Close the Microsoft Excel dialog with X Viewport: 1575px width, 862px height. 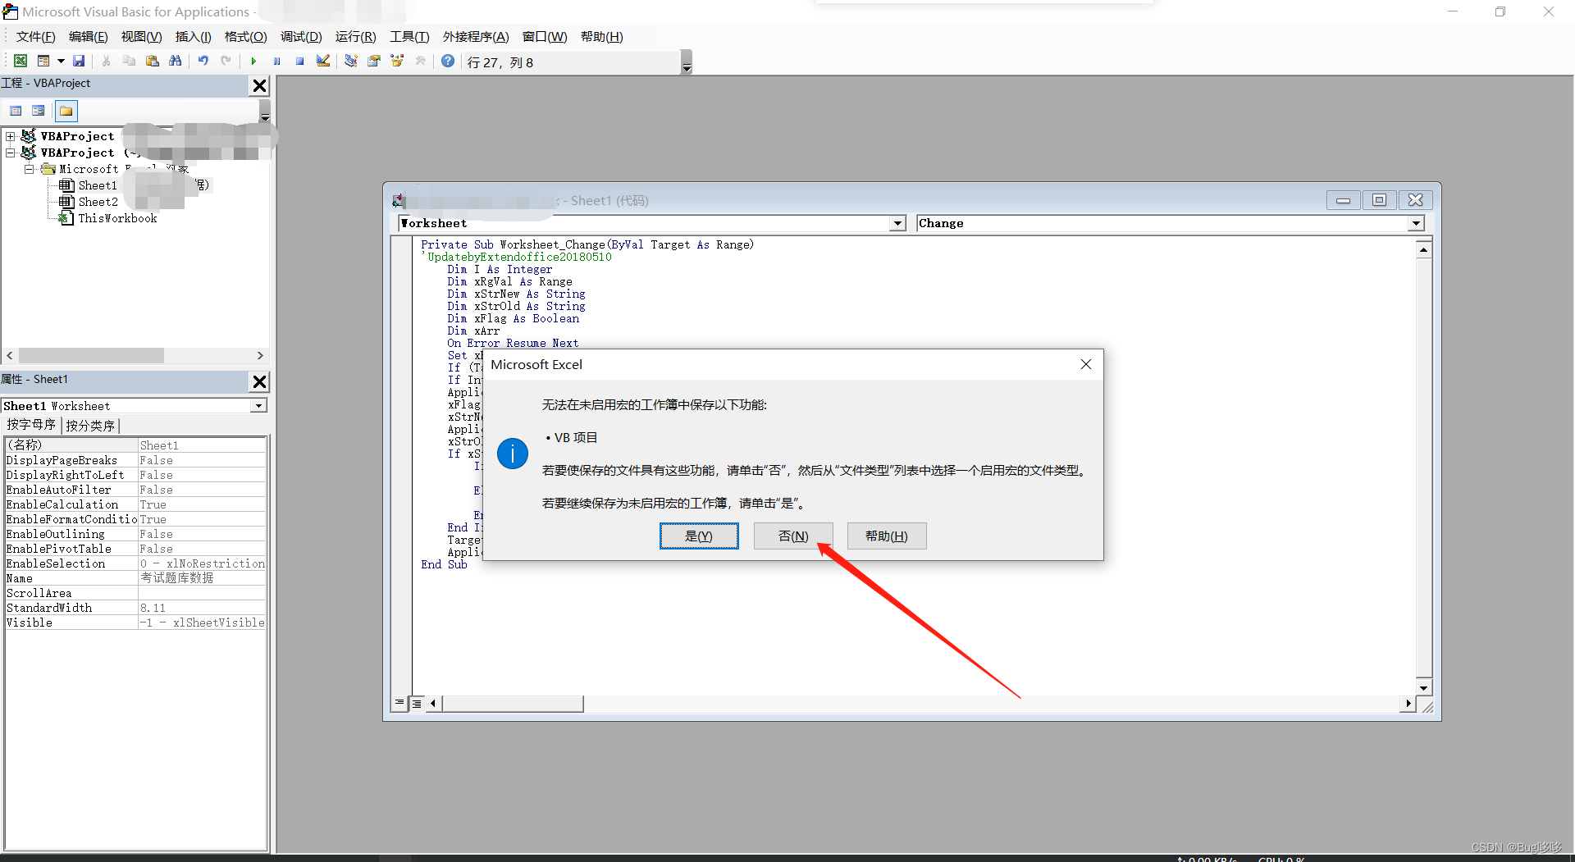[x=1085, y=364]
